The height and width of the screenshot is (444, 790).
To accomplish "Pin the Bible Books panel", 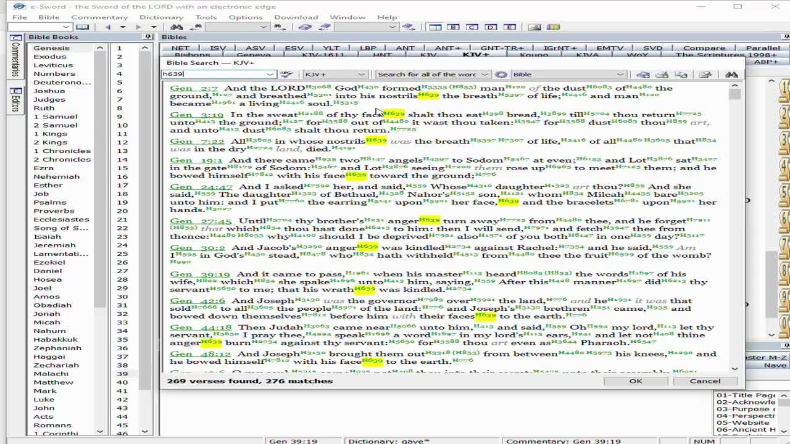I will point(148,37).
